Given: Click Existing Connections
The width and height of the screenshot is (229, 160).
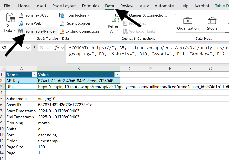Looking at the screenshot, I should [x=80, y=31].
